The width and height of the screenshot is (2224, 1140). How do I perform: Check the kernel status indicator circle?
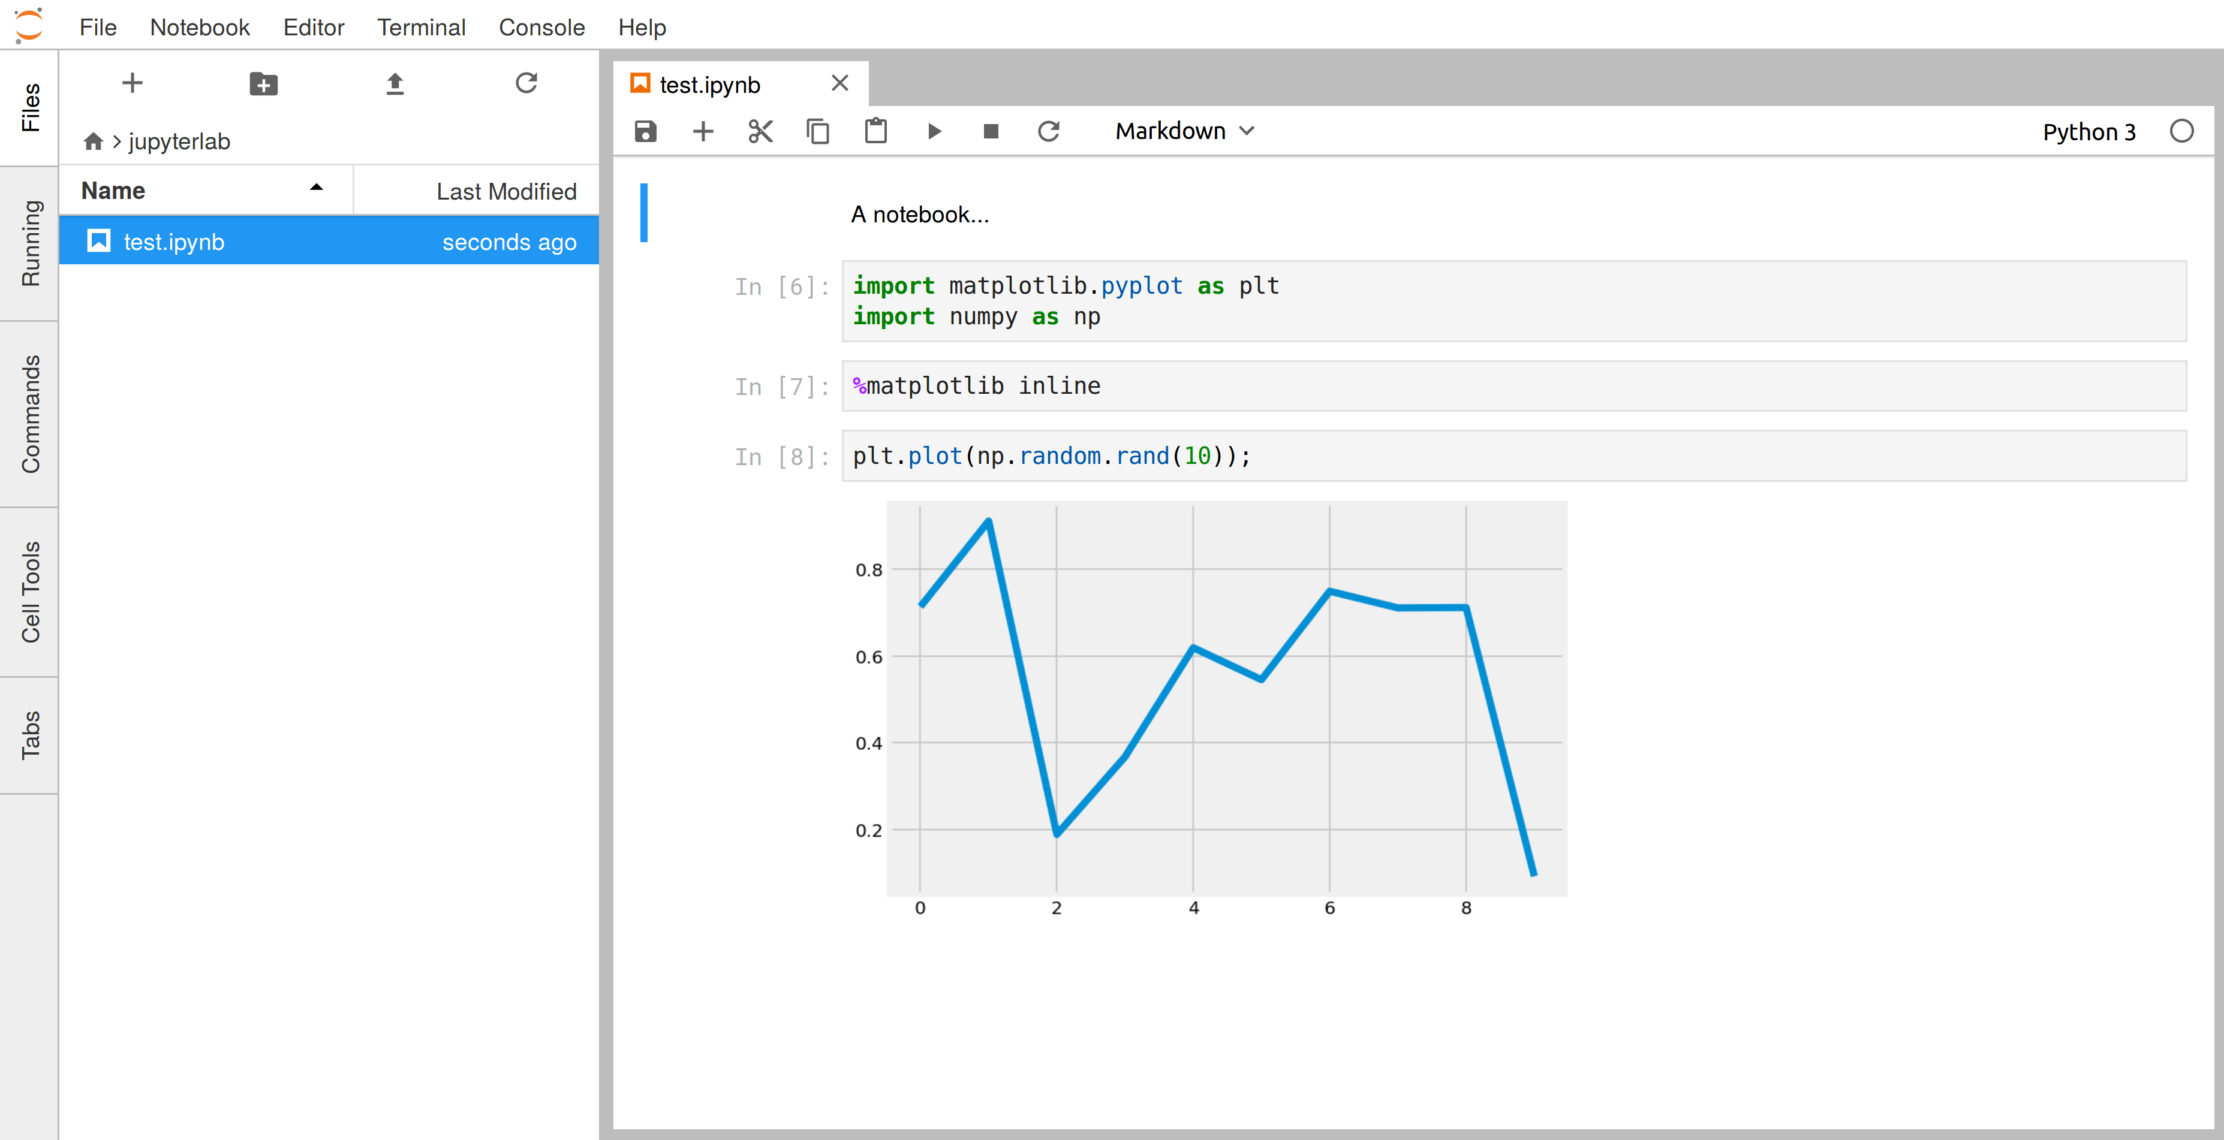click(2183, 131)
